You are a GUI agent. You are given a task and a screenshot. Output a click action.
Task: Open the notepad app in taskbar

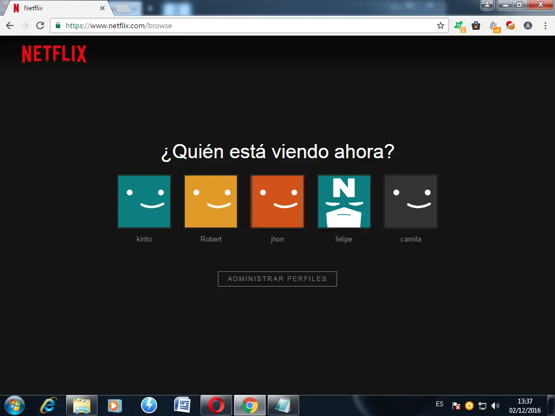[283, 405]
